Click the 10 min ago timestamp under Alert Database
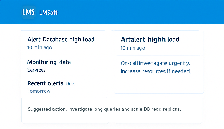224x129 pixels. [40, 47]
